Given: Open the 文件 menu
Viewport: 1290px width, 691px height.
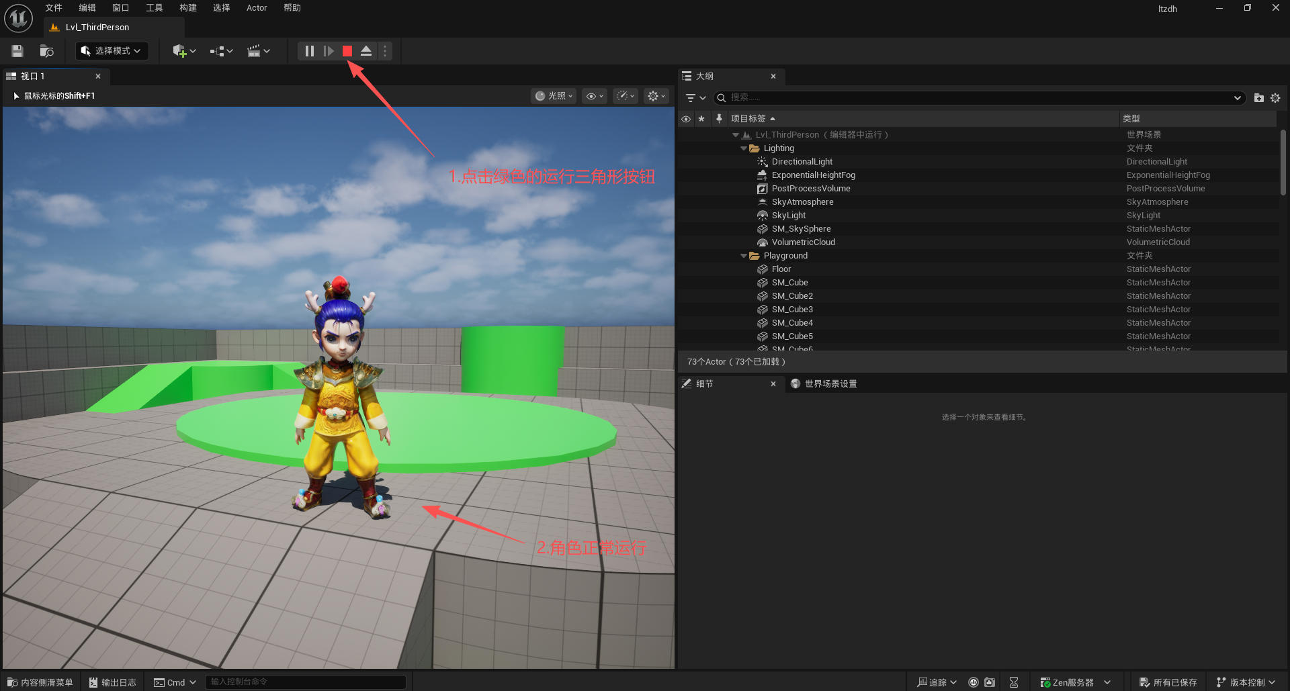Looking at the screenshot, I should tap(54, 8).
